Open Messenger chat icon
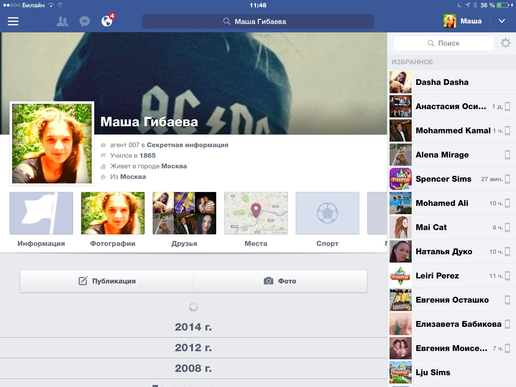The height and width of the screenshot is (387, 516). [x=84, y=21]
